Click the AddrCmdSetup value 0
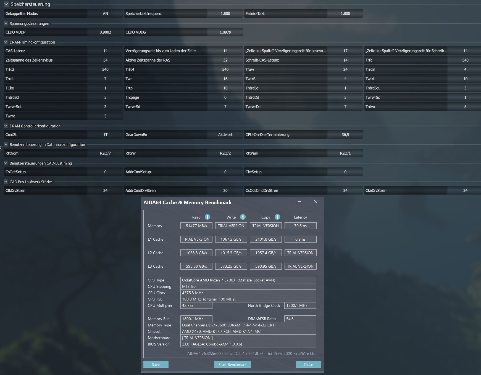 pyautogui.click(x=225, y=172)
